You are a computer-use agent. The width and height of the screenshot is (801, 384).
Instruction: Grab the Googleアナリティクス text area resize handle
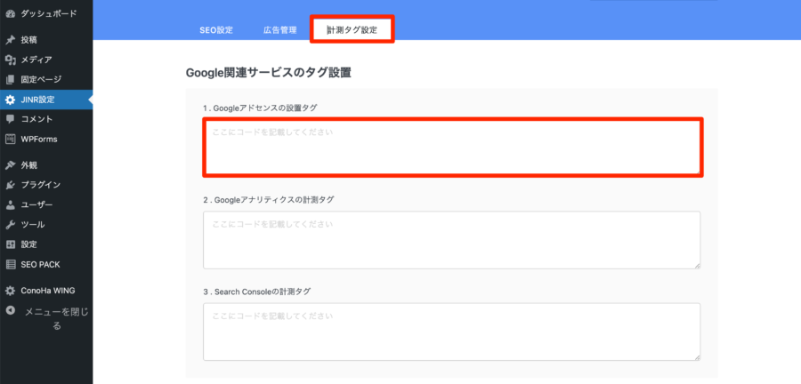tap(697, 266)
